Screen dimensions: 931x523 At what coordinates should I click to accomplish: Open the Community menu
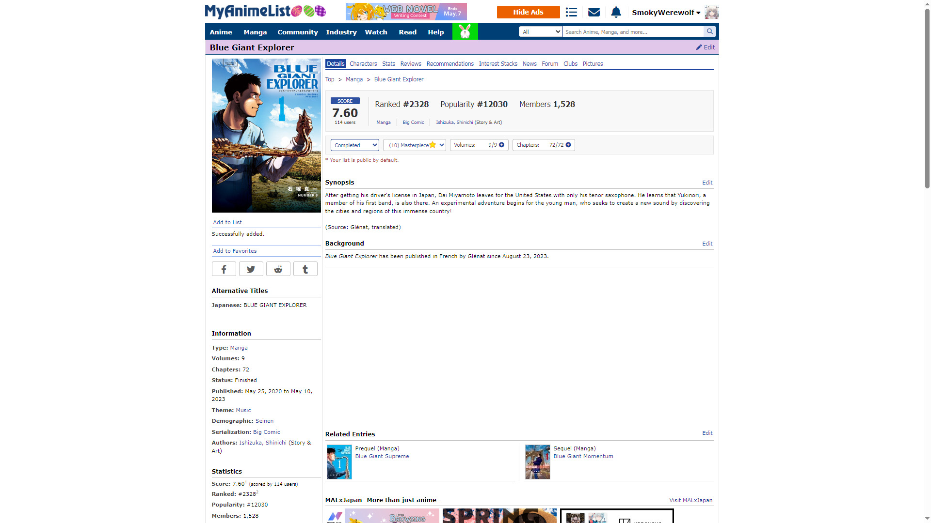tap(297, 32)
